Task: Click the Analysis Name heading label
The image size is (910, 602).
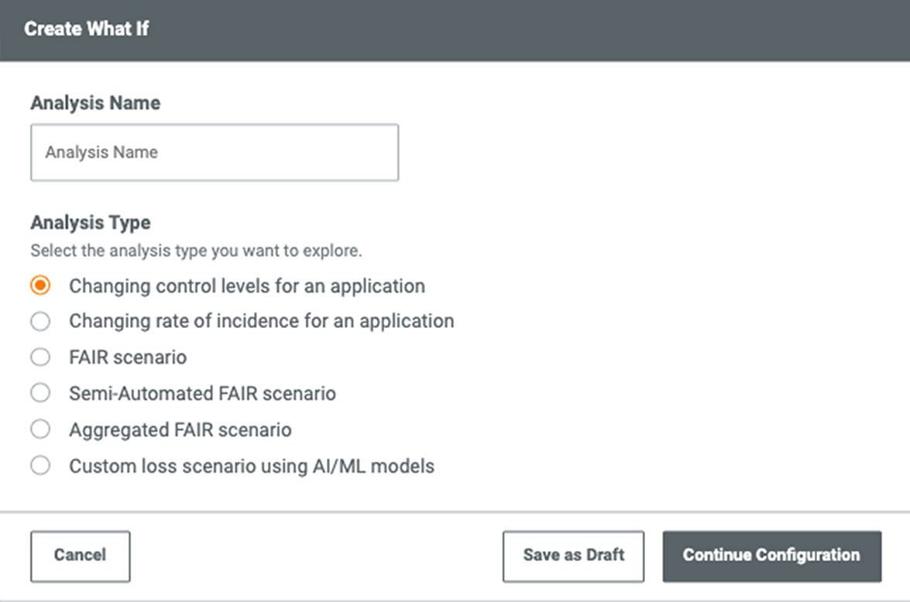Action: pyautogui.click(x=96, y=103)
